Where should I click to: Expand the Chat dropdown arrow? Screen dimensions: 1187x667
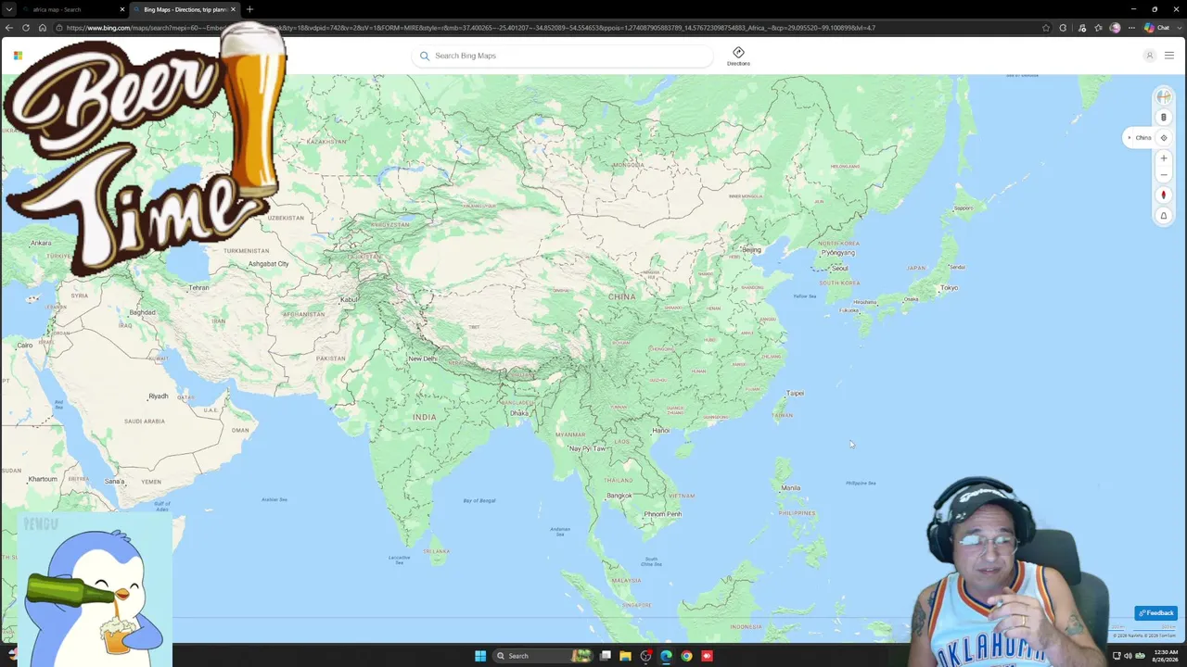1179,28
